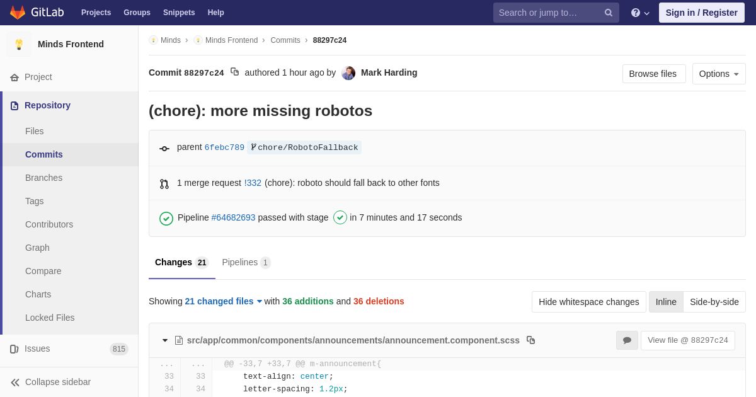Image resolution: width=756 pixels, height=397 pixels.
Task: Click the search magnifier icon
Action: point(608,13)
